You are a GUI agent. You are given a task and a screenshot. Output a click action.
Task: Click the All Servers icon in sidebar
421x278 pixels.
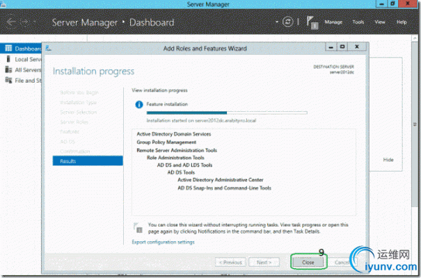[8, 69]
